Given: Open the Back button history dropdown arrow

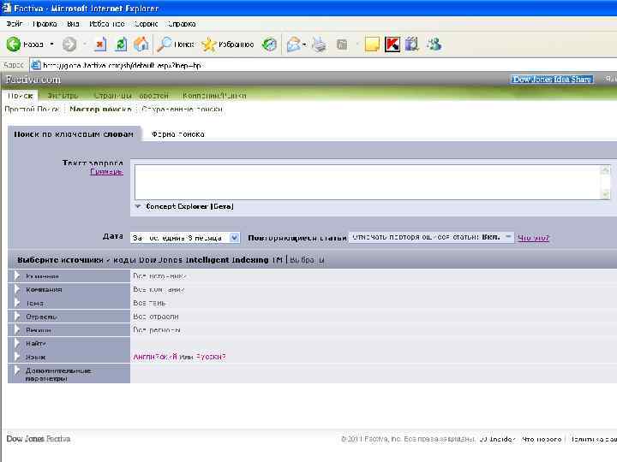Looking at the screenshot, I should [x=51, y=44].
